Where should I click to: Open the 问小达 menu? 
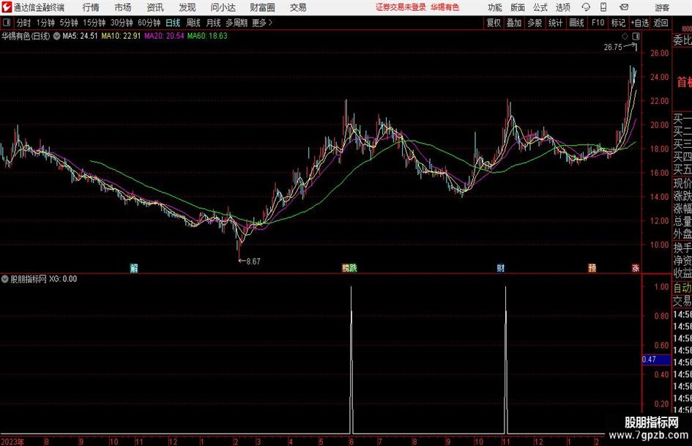click(x=223, y=7)
